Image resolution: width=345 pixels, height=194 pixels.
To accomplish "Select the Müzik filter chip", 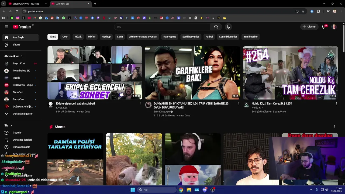I will [78, 37].
